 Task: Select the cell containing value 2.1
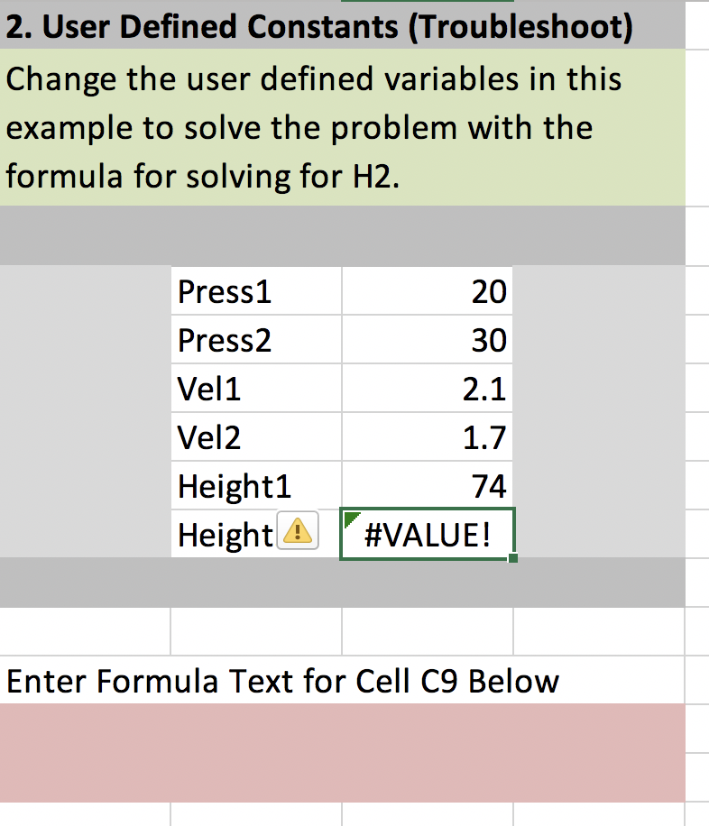427,389
